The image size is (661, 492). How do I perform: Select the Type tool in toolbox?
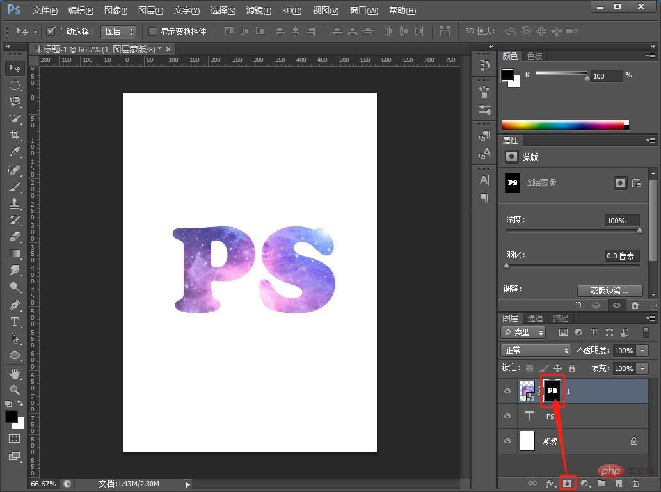[15, 322]
